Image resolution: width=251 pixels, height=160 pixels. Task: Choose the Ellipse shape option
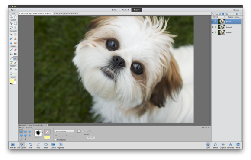coord(21,135)
